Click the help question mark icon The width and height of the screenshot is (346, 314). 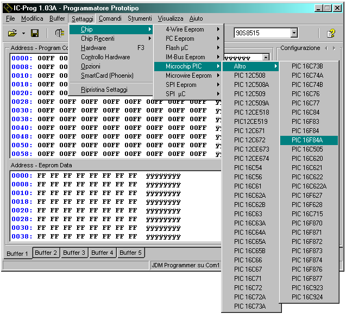[331, 33]
